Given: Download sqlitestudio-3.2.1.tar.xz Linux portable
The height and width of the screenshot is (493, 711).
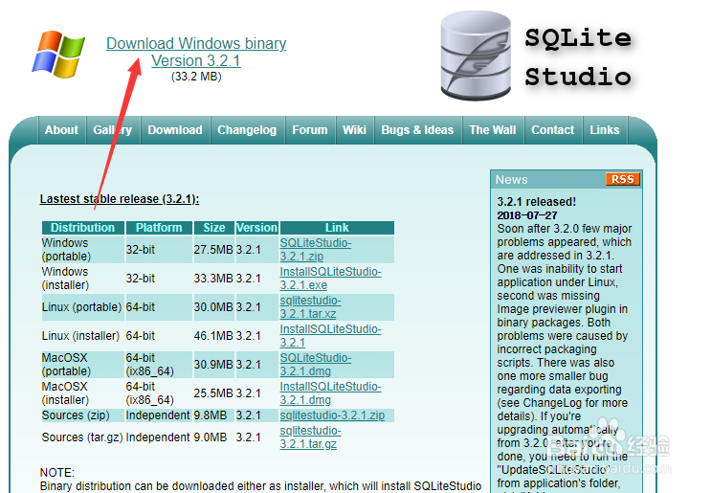Looking at the screenshot, I should 311,307.
